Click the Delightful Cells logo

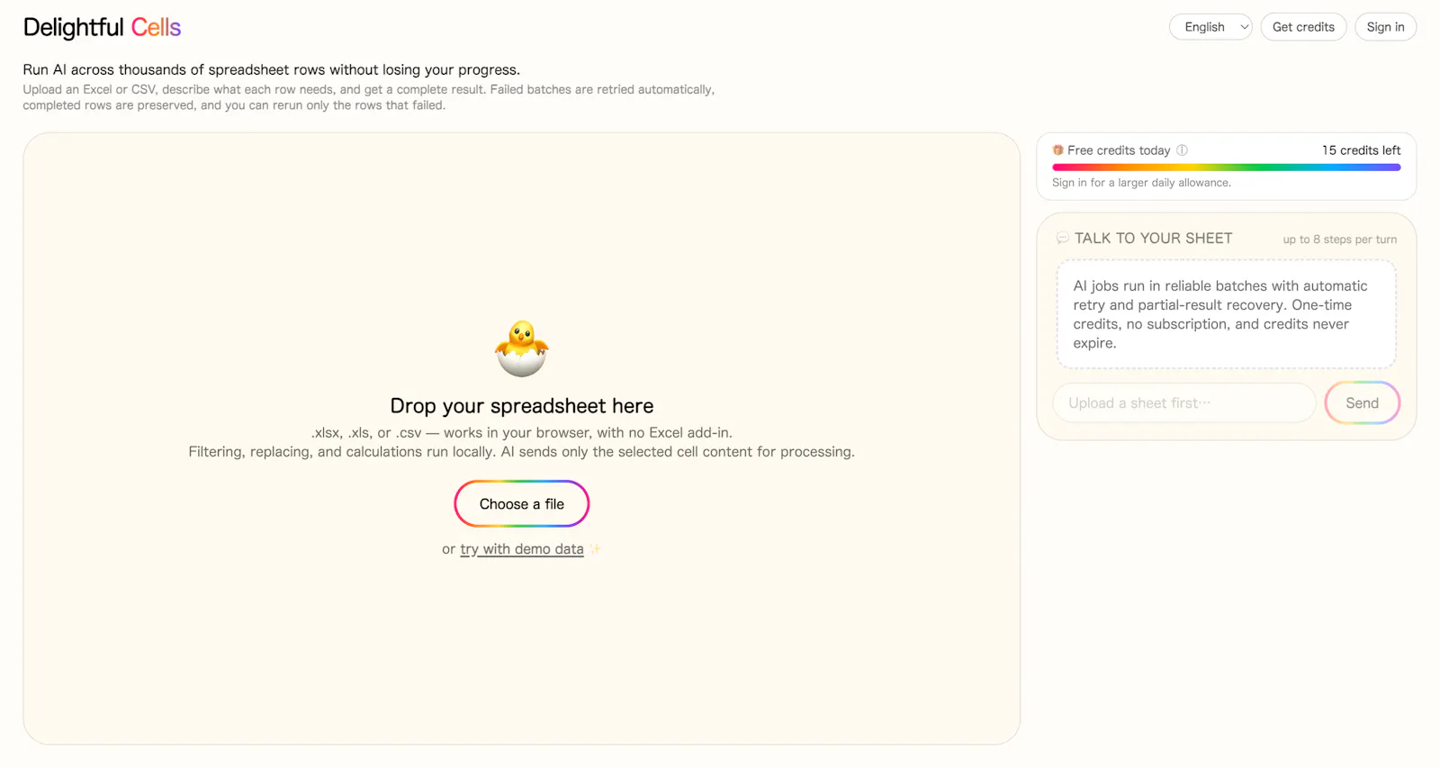(x=102, y=27)
